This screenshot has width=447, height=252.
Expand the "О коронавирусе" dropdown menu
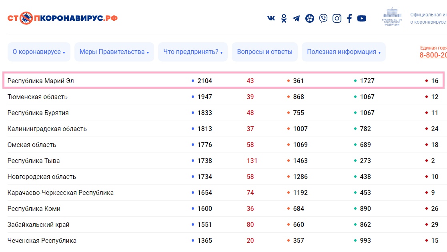pyautogui.click(x=39, y=52)
